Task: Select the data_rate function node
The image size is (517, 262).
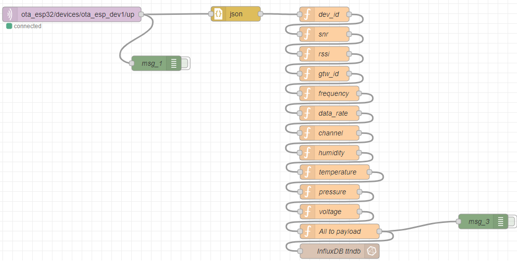Action: coord(329,113)
